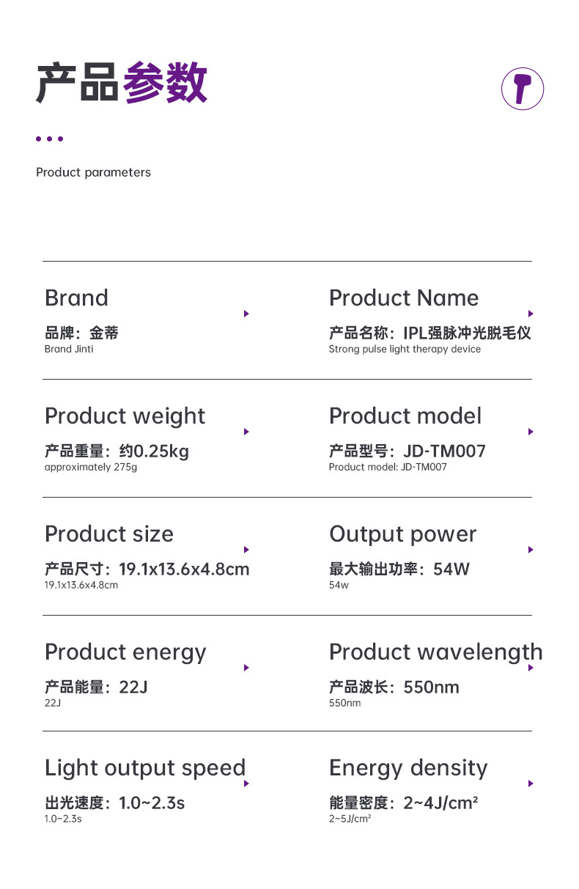The height and width of the screenshot is (889, 579).
Task: Click the IPL强脉冲光脱毛仪 product name text
Action: 467,333
